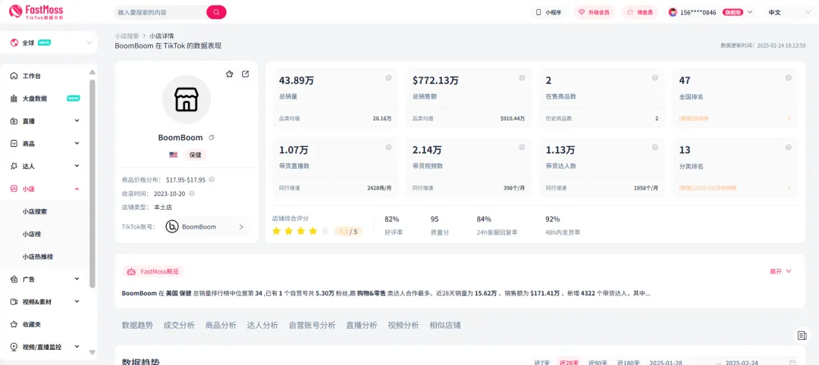The height and width of the screenshot is (365, 819).
Task: Click the 全球 globe icon
Action: pos(14,42)
